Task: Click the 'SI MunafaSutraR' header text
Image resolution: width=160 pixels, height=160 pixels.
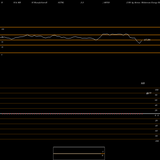Action: [39, 3]
